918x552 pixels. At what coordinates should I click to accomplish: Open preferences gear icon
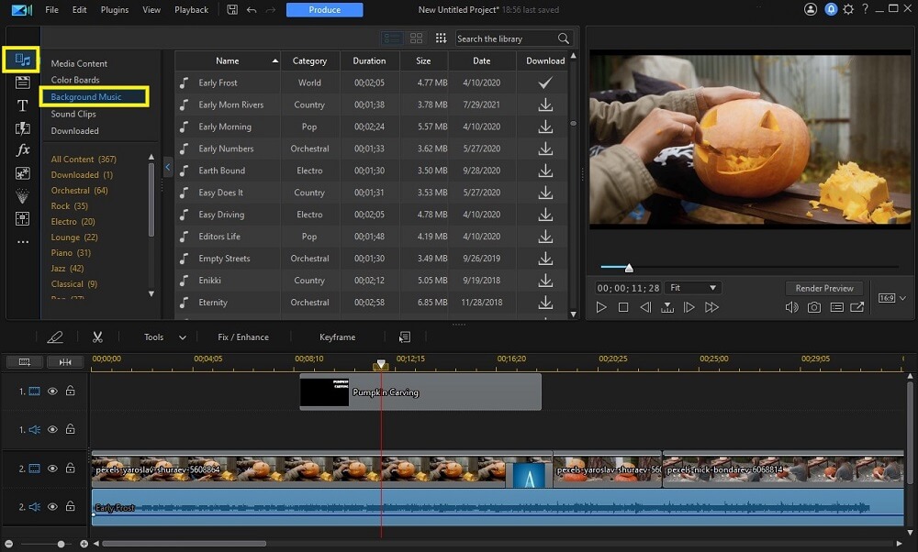click(x=847, y=9)
